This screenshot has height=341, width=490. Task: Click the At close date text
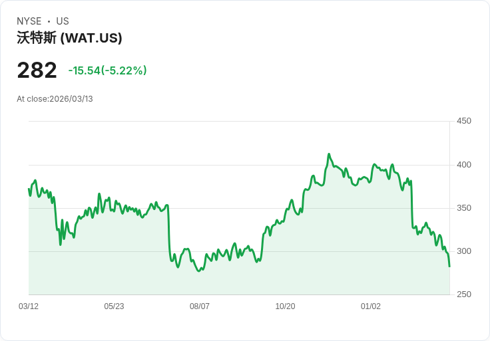pos(55,99)
